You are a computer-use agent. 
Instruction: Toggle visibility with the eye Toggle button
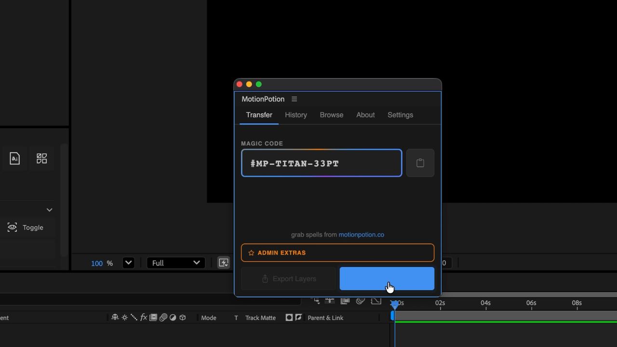26,227
